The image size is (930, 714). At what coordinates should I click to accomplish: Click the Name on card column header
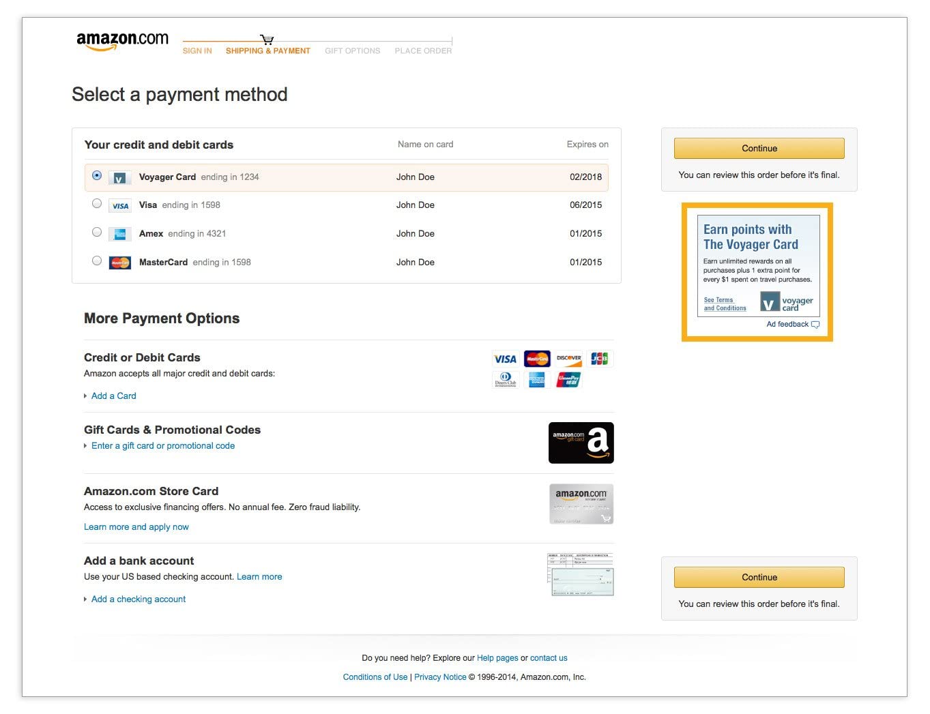(x=425, y=145)
